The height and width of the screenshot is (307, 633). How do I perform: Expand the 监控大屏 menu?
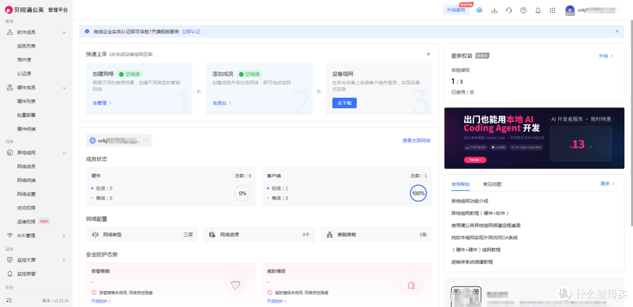pyautogui.click(x=64, y=260)
